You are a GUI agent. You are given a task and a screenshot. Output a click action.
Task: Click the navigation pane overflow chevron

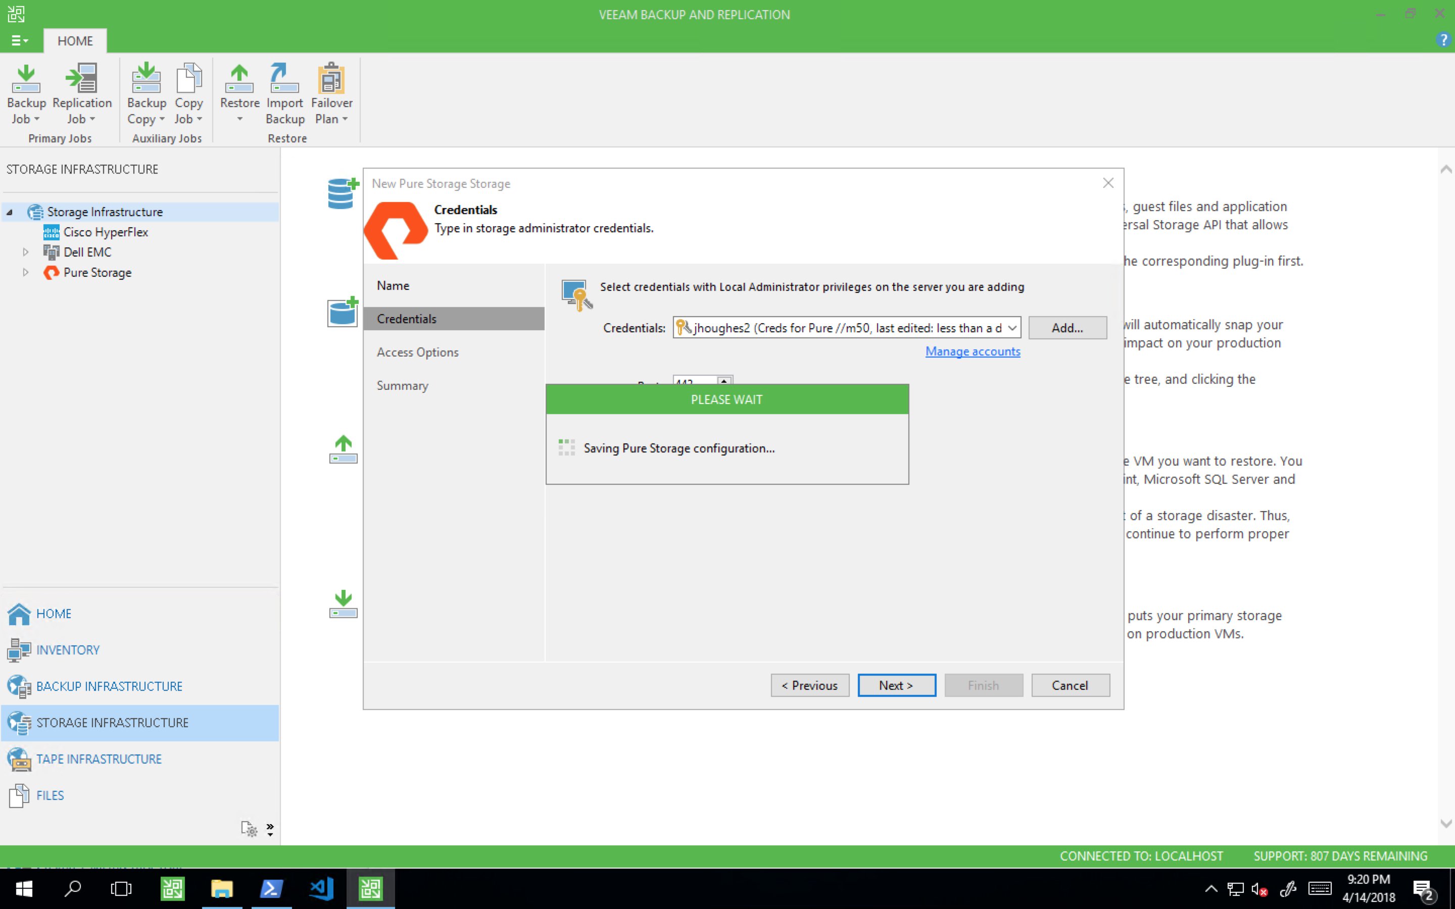coord(270,830)
